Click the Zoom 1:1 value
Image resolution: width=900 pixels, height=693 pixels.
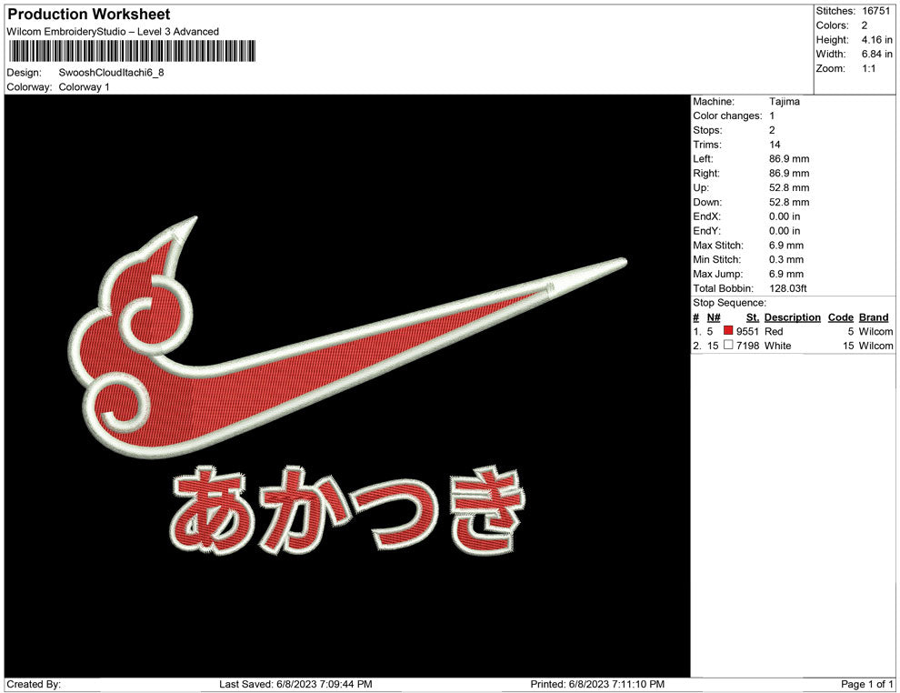pyautogui.click(x=868, y=69)
